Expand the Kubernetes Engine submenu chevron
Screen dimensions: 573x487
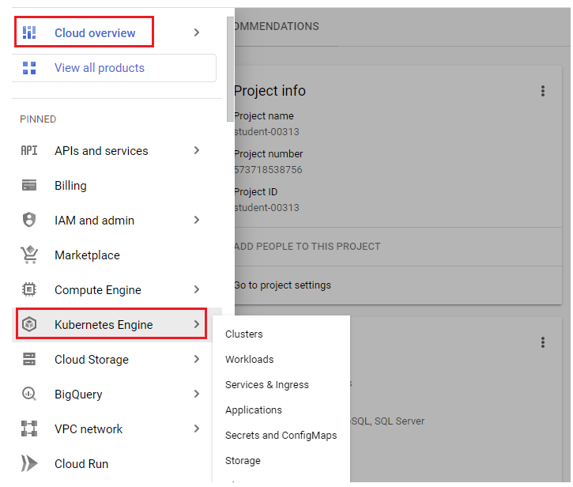(197, 324)
